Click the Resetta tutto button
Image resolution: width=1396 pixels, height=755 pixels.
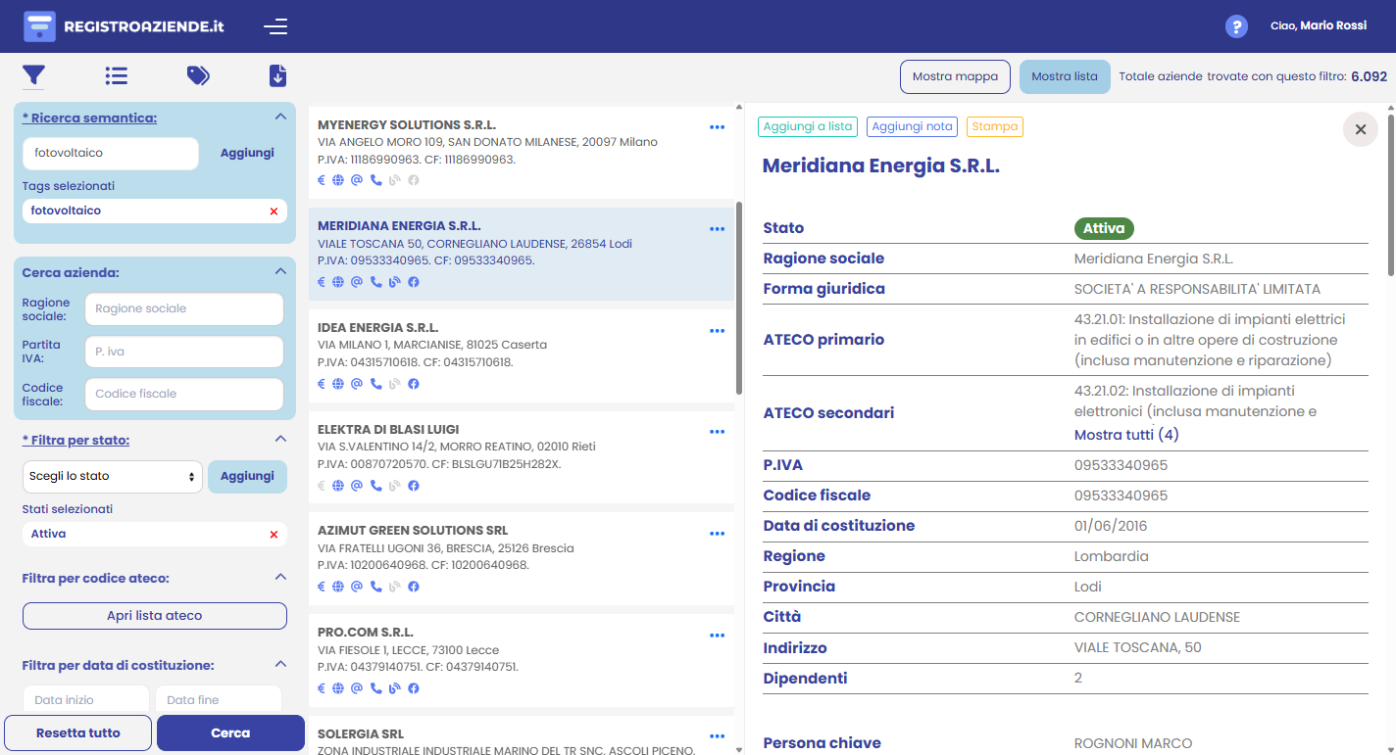[78, 732]
